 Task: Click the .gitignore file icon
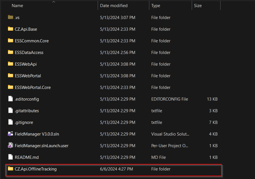[11, 122]
